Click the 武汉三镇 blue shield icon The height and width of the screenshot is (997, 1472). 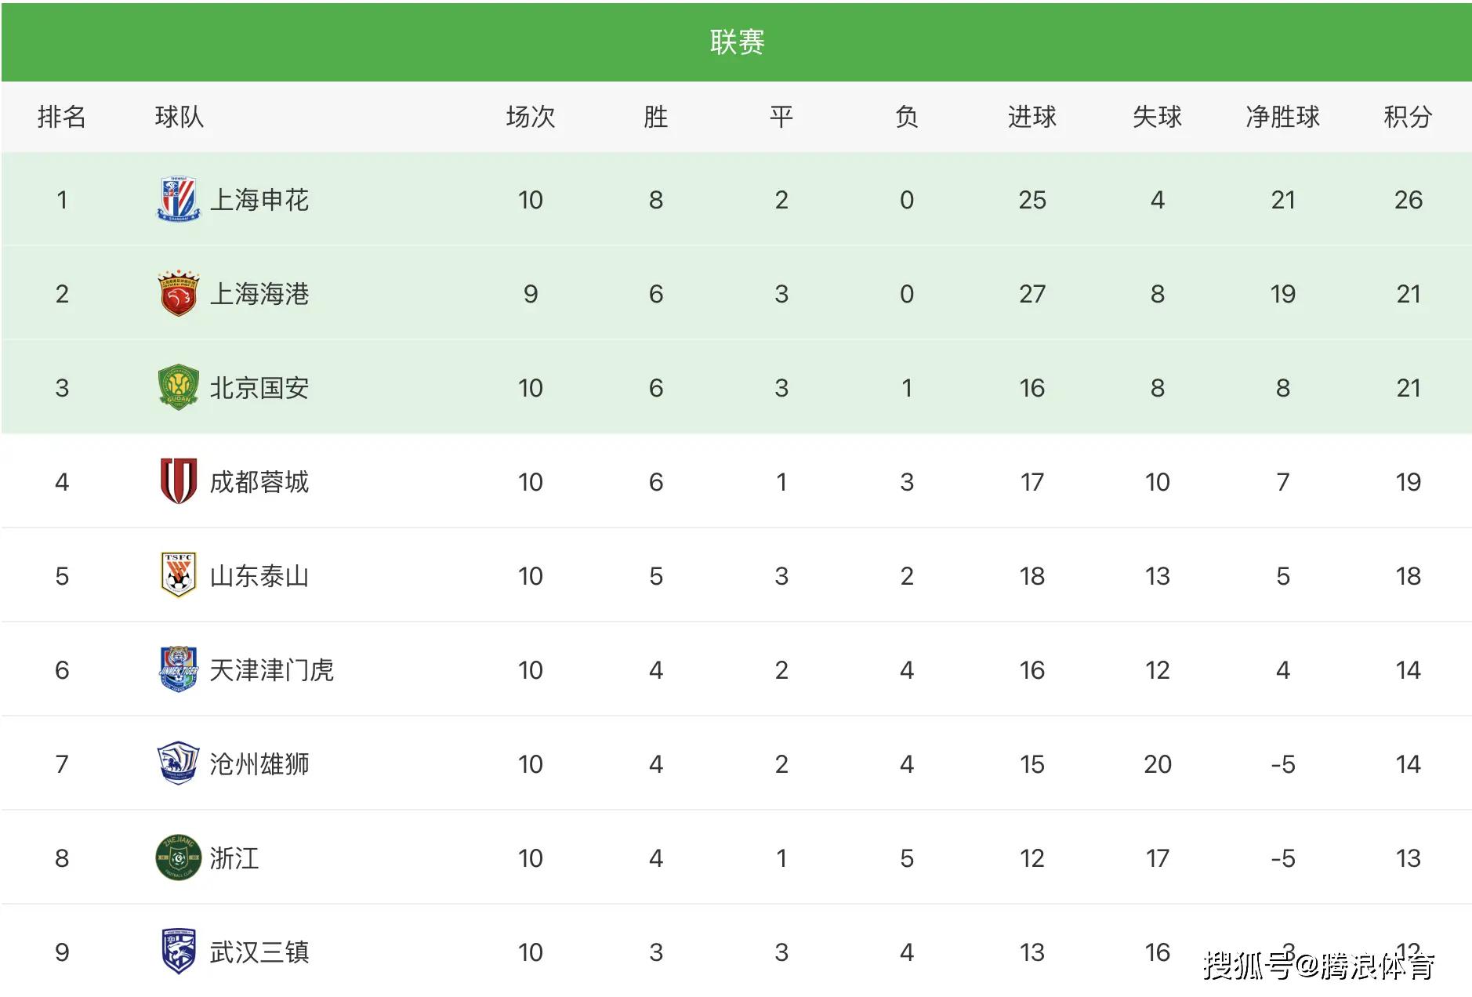pyautogui.click(x=178, y=952)
